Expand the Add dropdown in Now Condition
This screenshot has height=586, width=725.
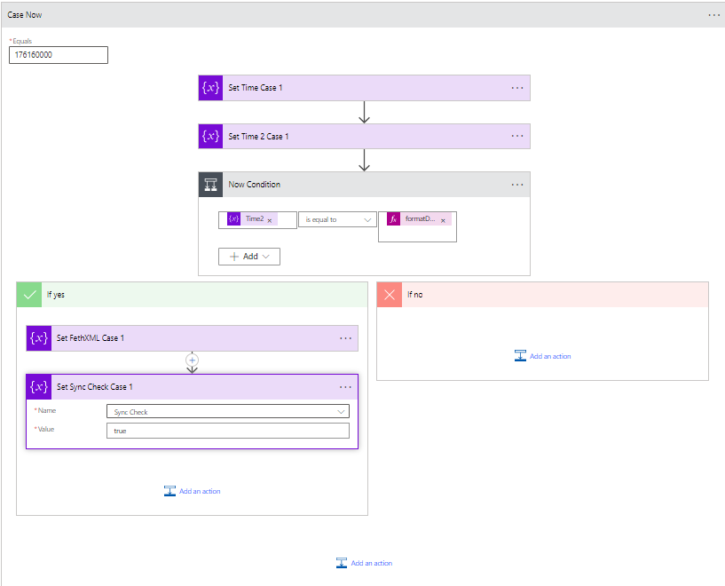pyautogui.click(x=249, y=256)
